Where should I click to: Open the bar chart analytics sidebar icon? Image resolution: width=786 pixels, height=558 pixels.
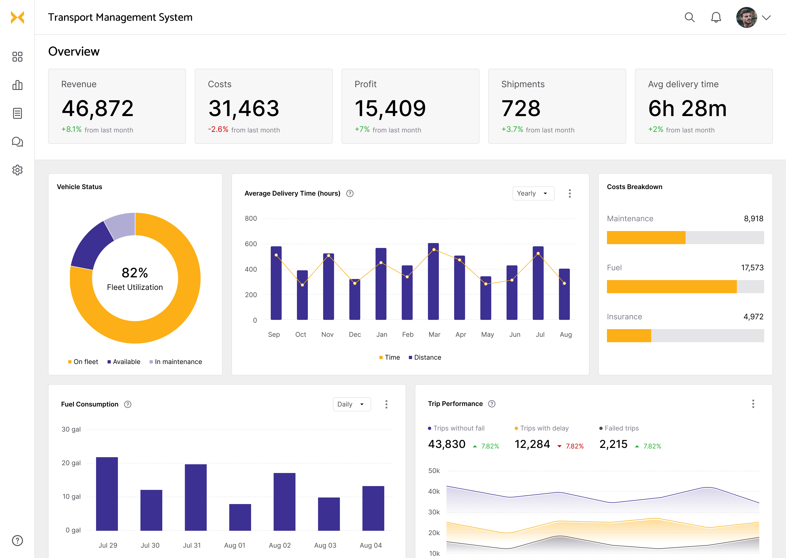pos(17,85)
